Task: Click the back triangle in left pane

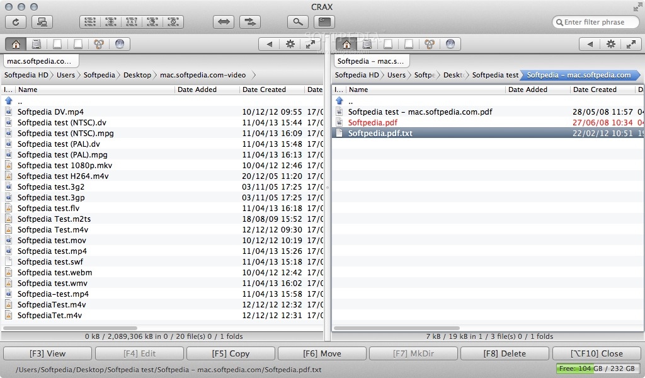Action: pos(269,44)
